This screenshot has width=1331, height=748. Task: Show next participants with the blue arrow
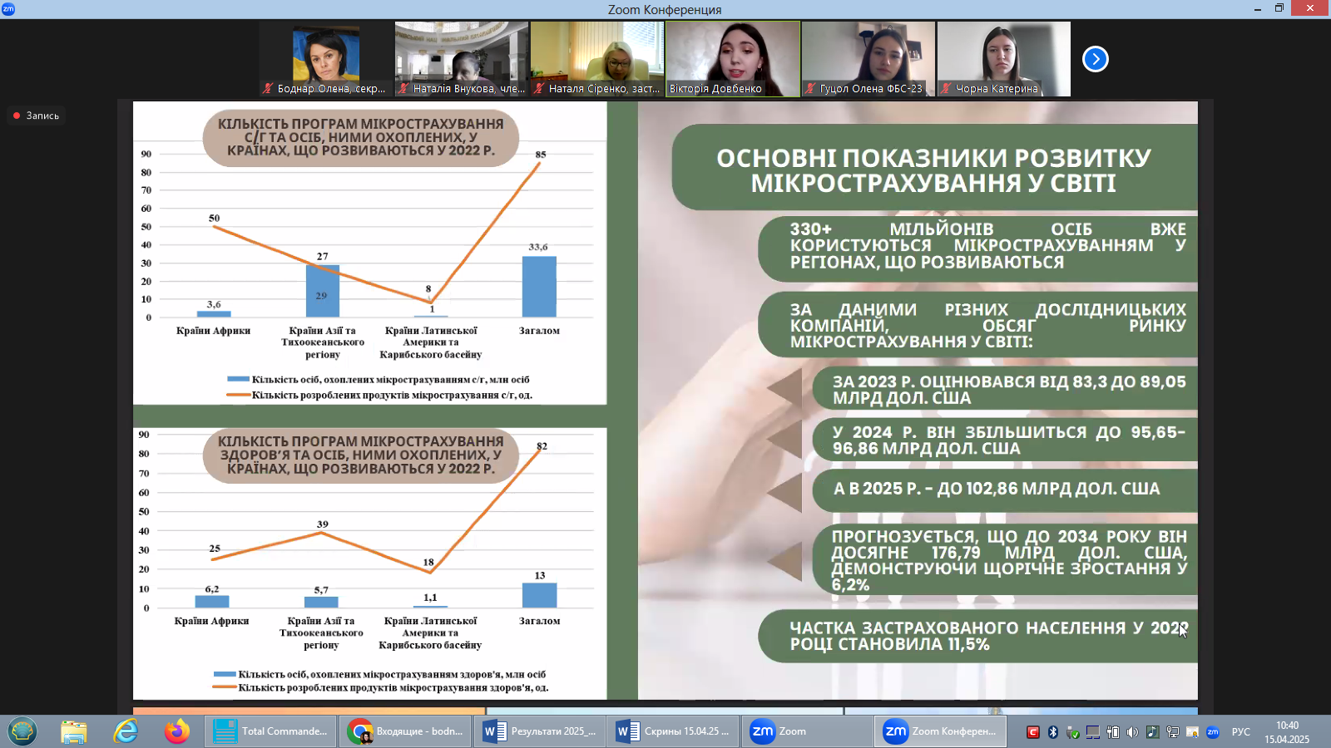point(1096,59)
